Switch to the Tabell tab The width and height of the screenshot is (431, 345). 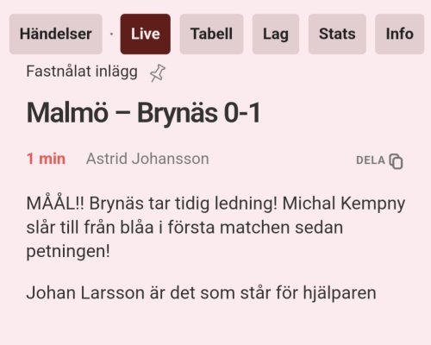(211, 34)
